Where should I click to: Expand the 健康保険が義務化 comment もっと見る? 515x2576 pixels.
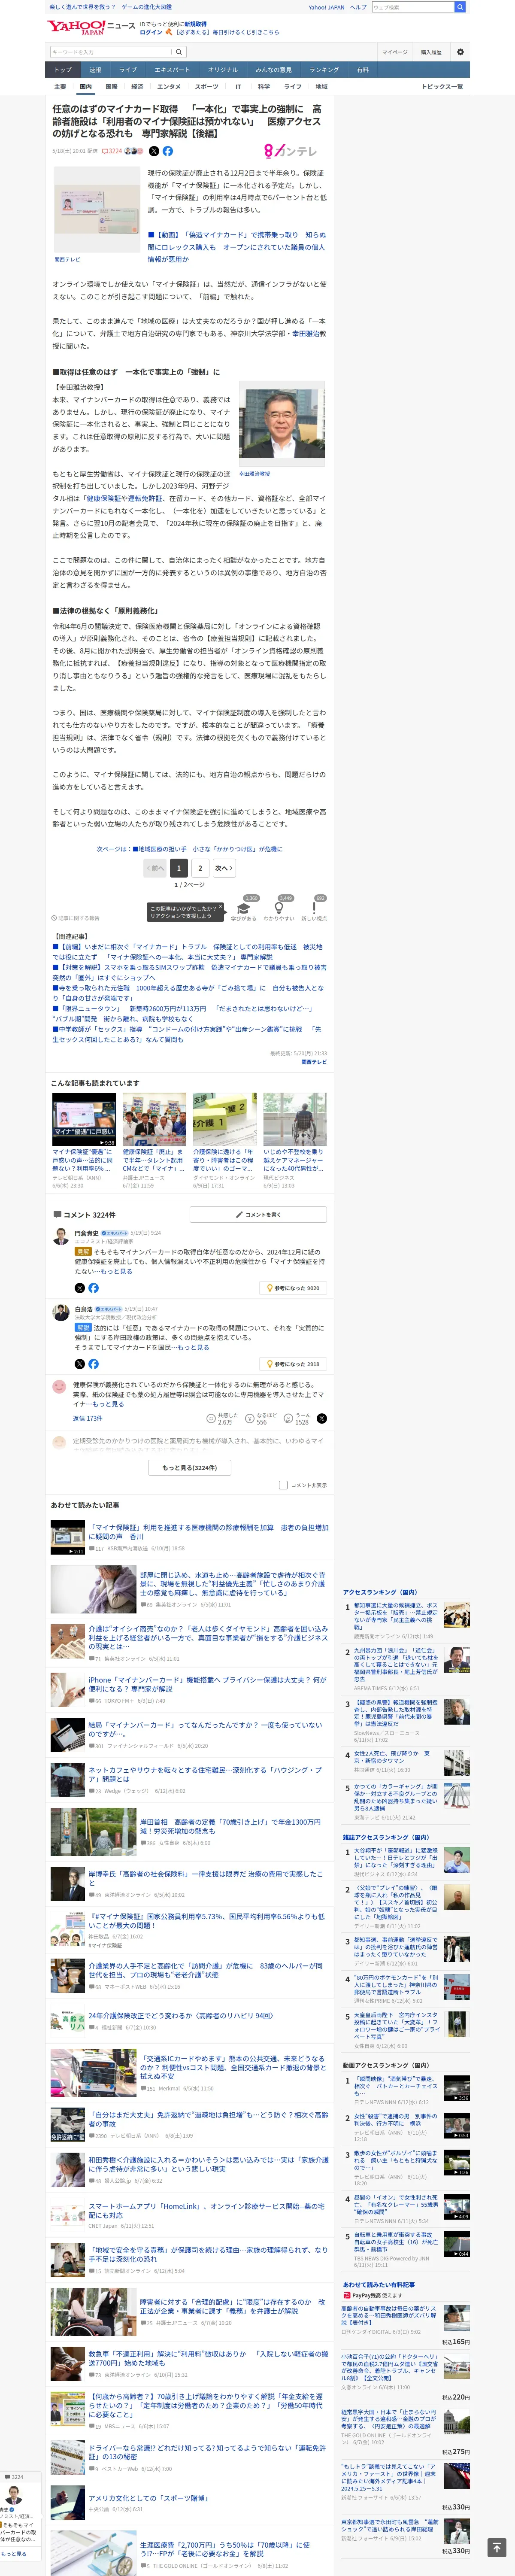click(x=108, y=1404)
